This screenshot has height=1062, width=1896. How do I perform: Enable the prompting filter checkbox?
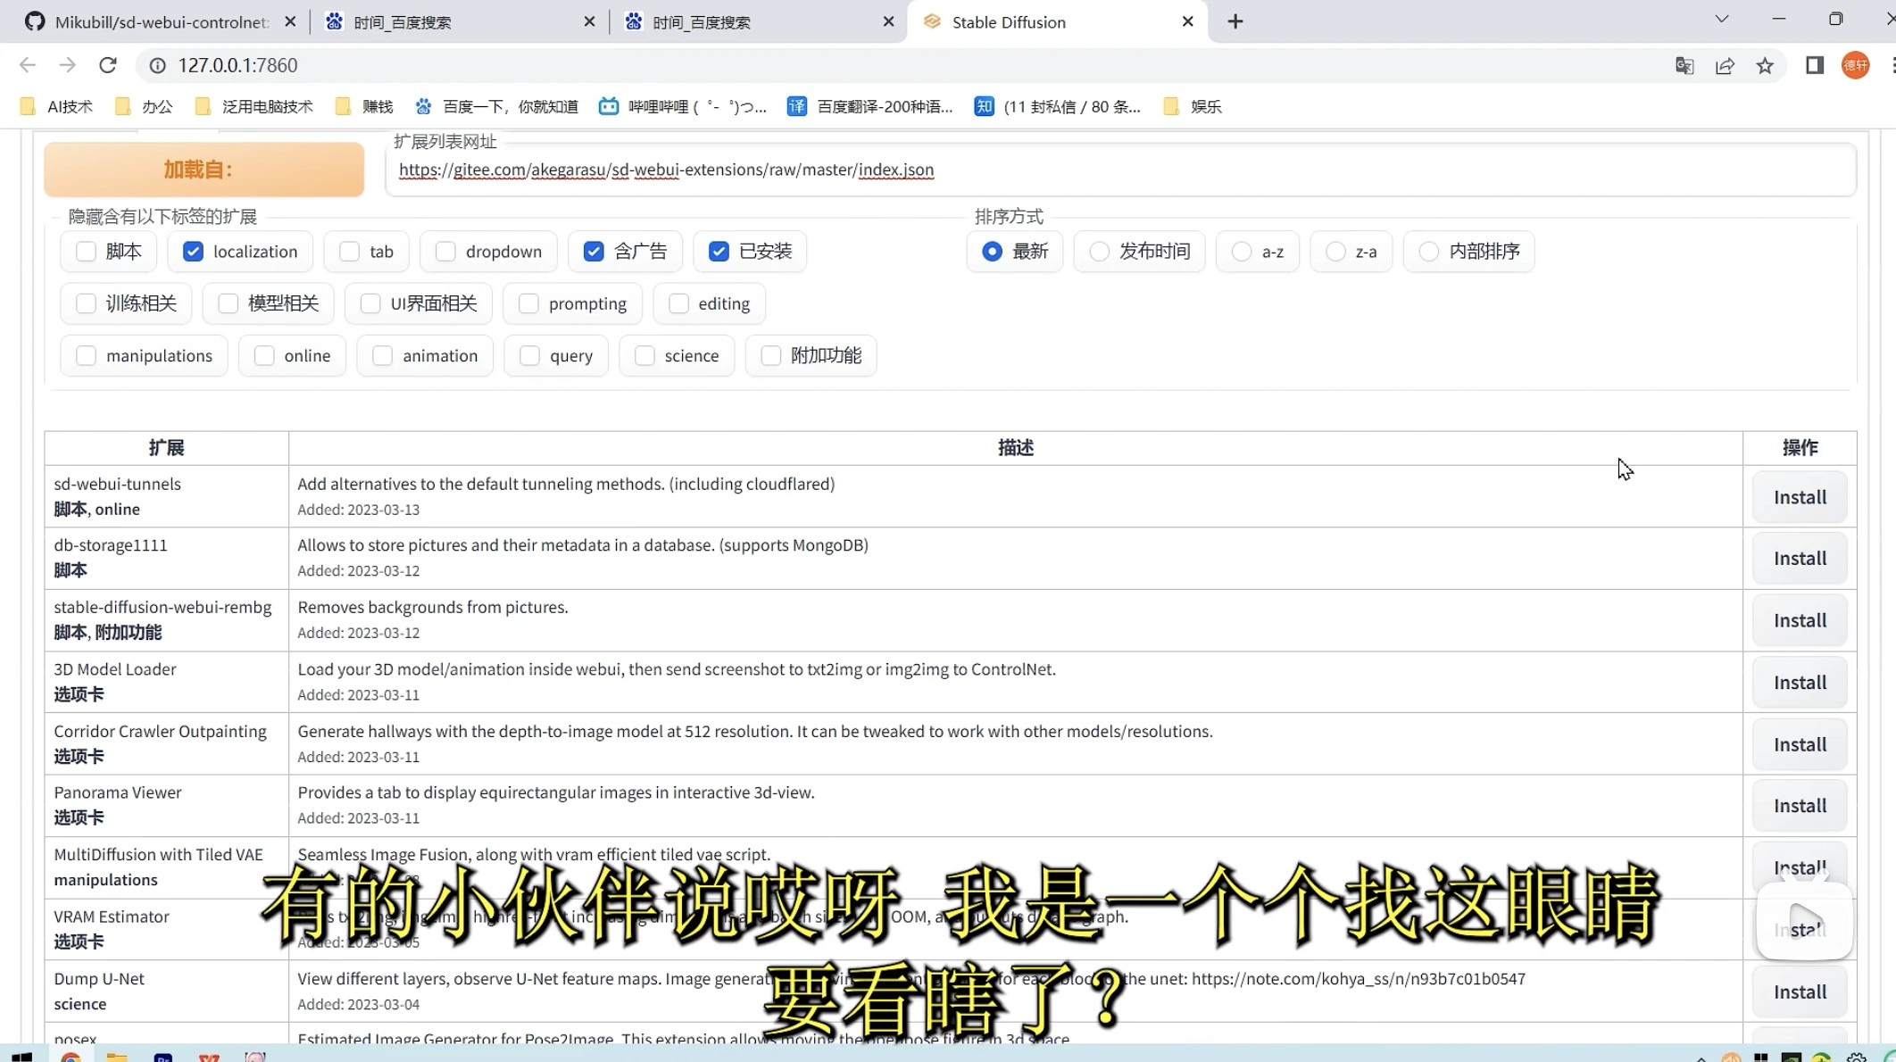point(528,303)
